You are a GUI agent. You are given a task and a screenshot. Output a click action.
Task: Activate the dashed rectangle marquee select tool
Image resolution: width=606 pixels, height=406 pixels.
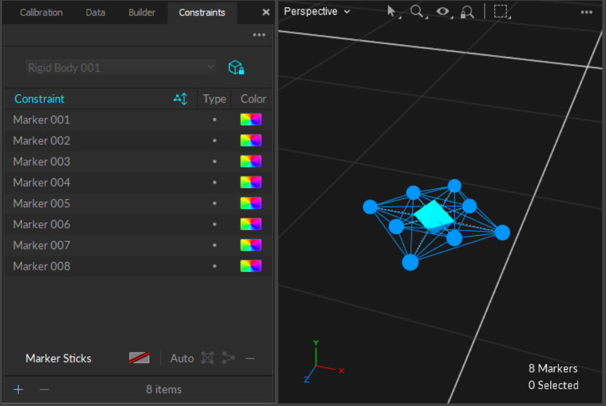[x=500, y=11]
